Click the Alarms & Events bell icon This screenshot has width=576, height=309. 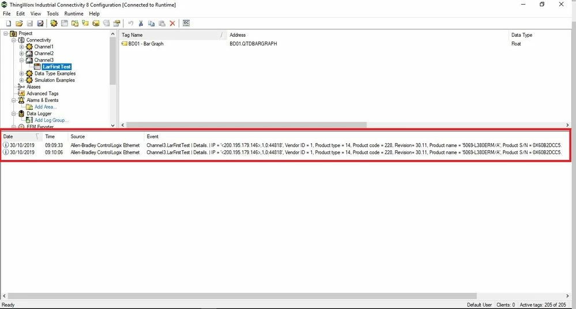[x=21, y=100]
